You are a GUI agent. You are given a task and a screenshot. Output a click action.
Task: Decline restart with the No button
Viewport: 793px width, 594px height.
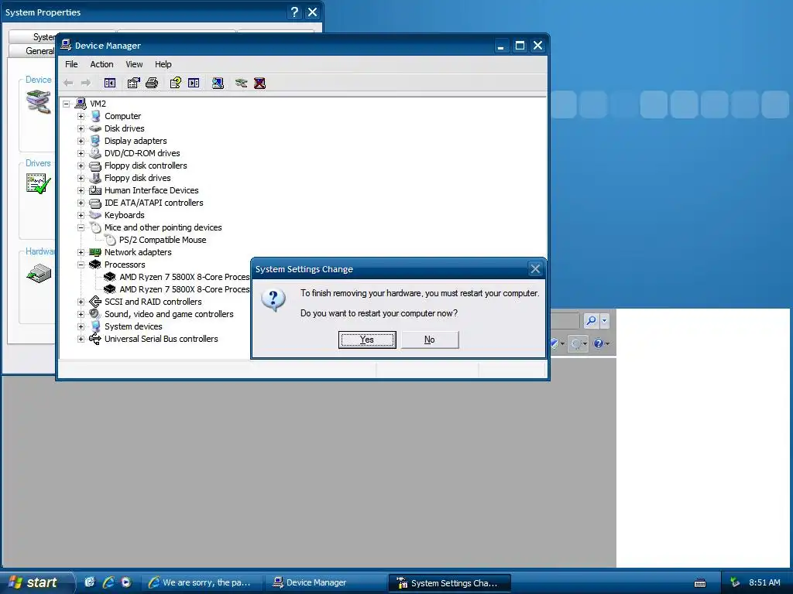429,340
